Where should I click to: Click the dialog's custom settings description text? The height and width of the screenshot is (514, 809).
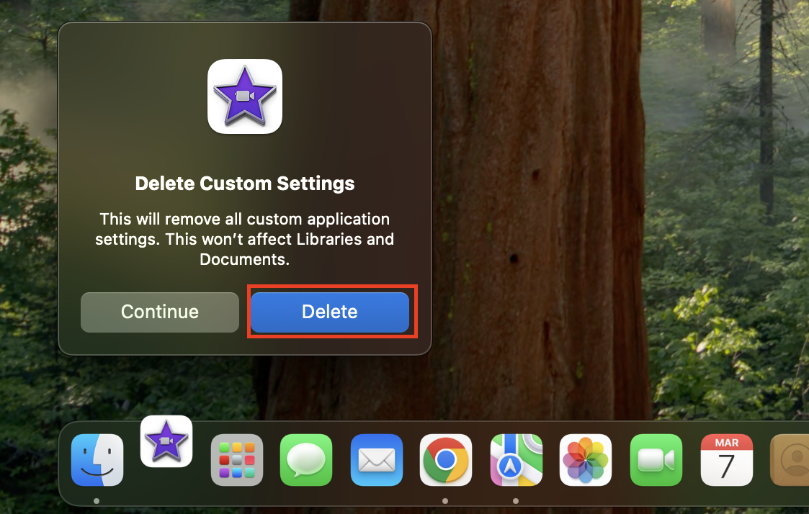(x=245, y=239)
